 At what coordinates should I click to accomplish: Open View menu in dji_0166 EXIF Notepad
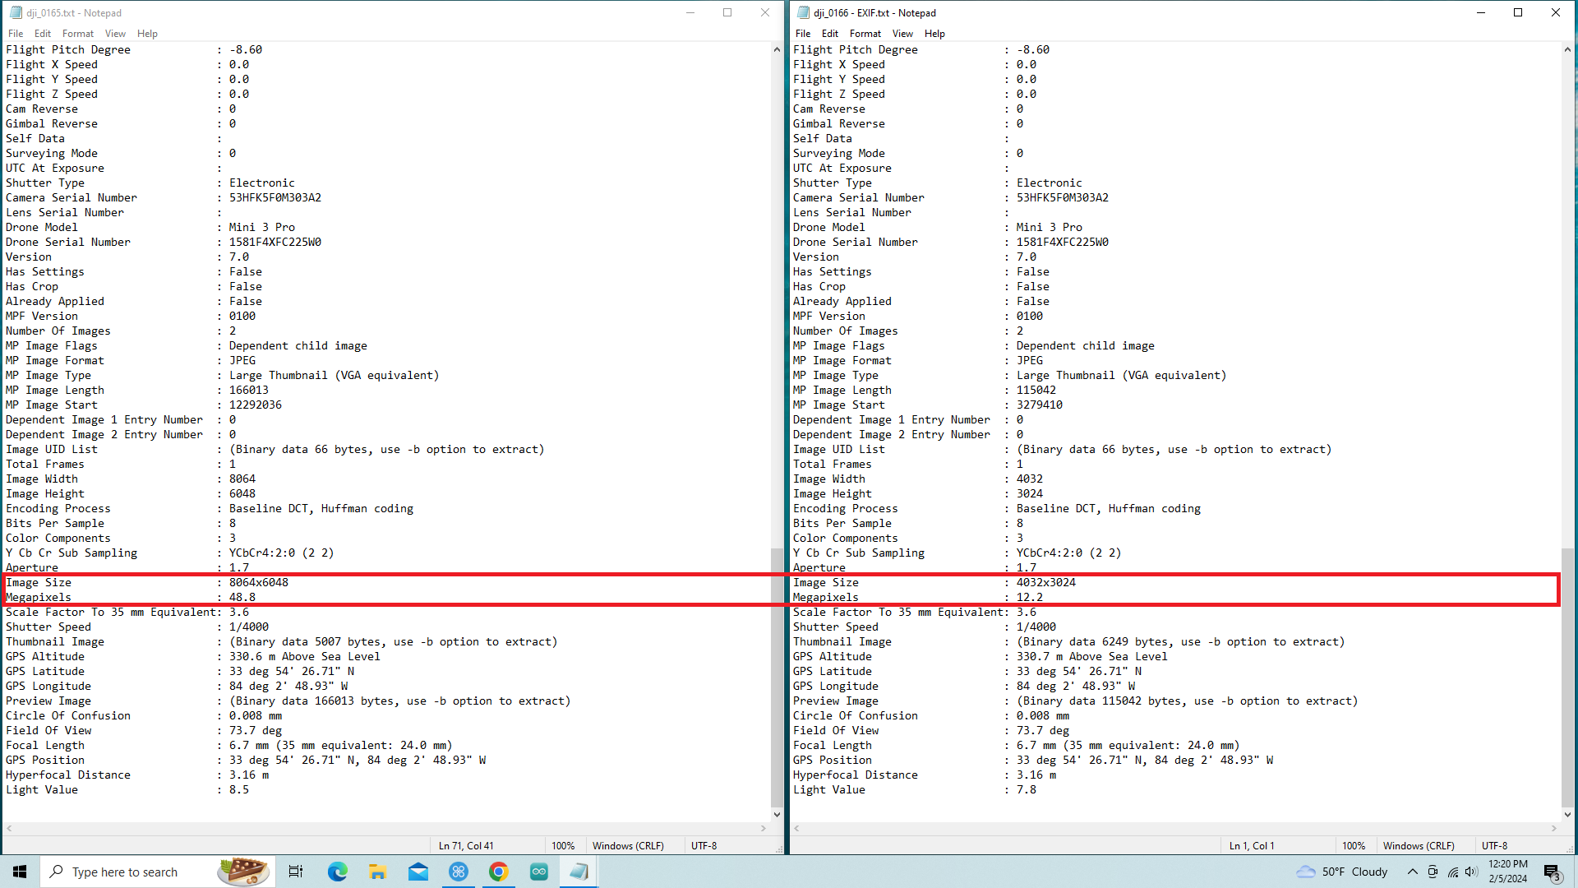[x=902, y=34]
